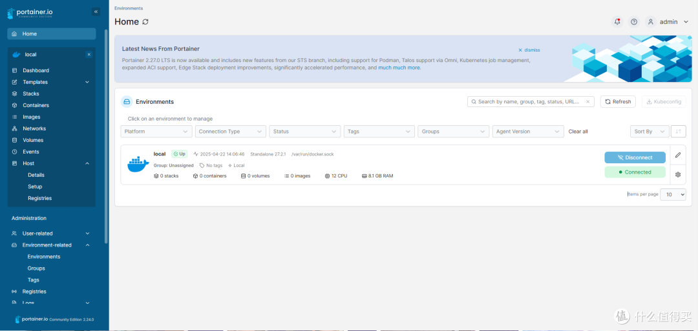This screenshot has width=698, height=331.
Task: Change Items per page dropdown
Action: [673, 195]
